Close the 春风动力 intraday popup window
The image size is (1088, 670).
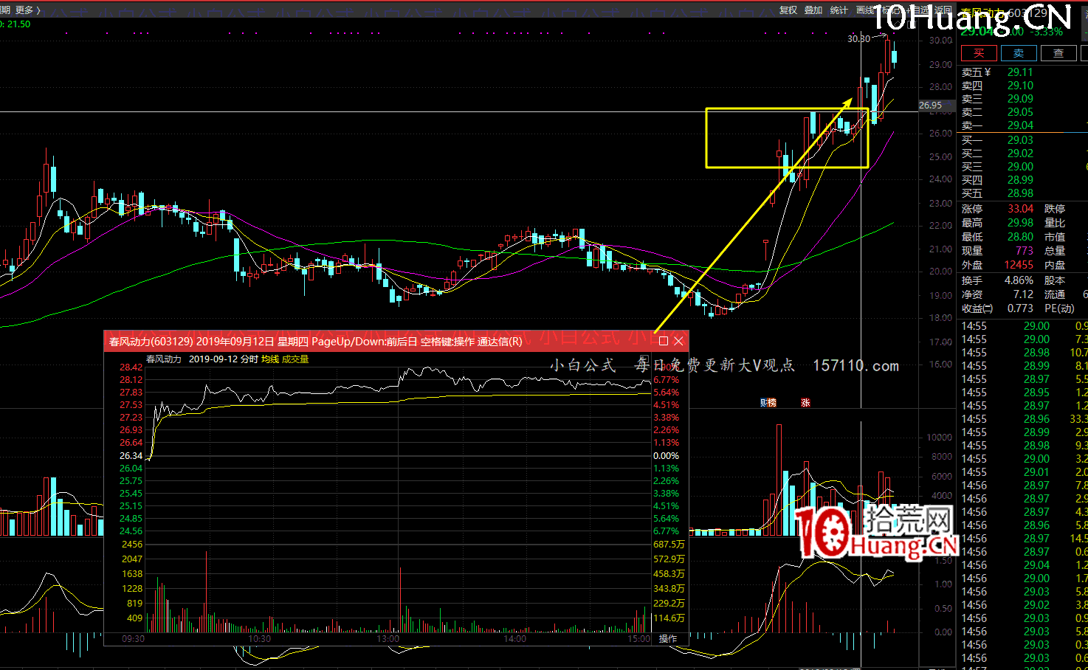678,341
